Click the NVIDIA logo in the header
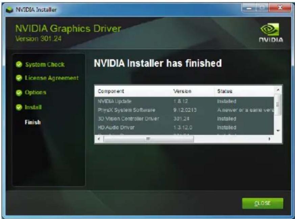This screenshot has width=295, height=219. coord(271,33)
